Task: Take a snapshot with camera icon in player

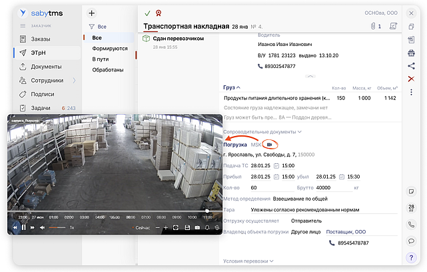Action: tap(197, 228)
